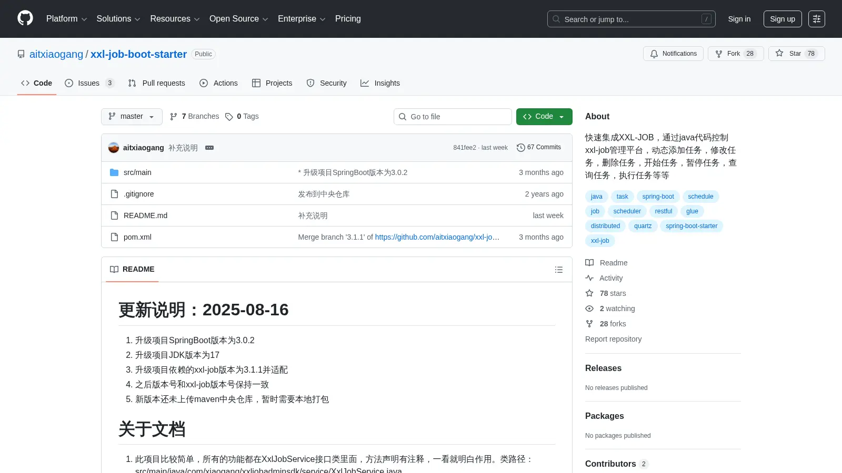Click the book icon next to Readme
The height and width of the screenshot is (473, 842).
point(589,263)
